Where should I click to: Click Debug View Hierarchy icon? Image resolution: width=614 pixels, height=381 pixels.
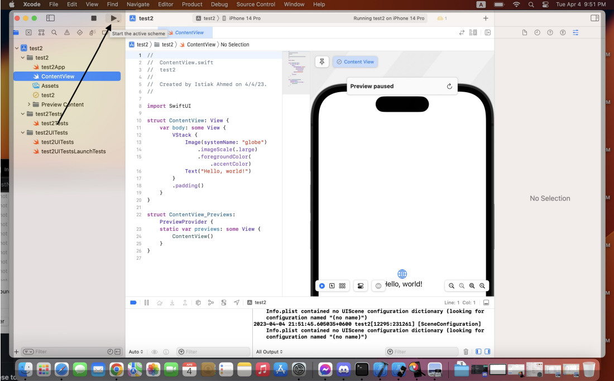198,303
